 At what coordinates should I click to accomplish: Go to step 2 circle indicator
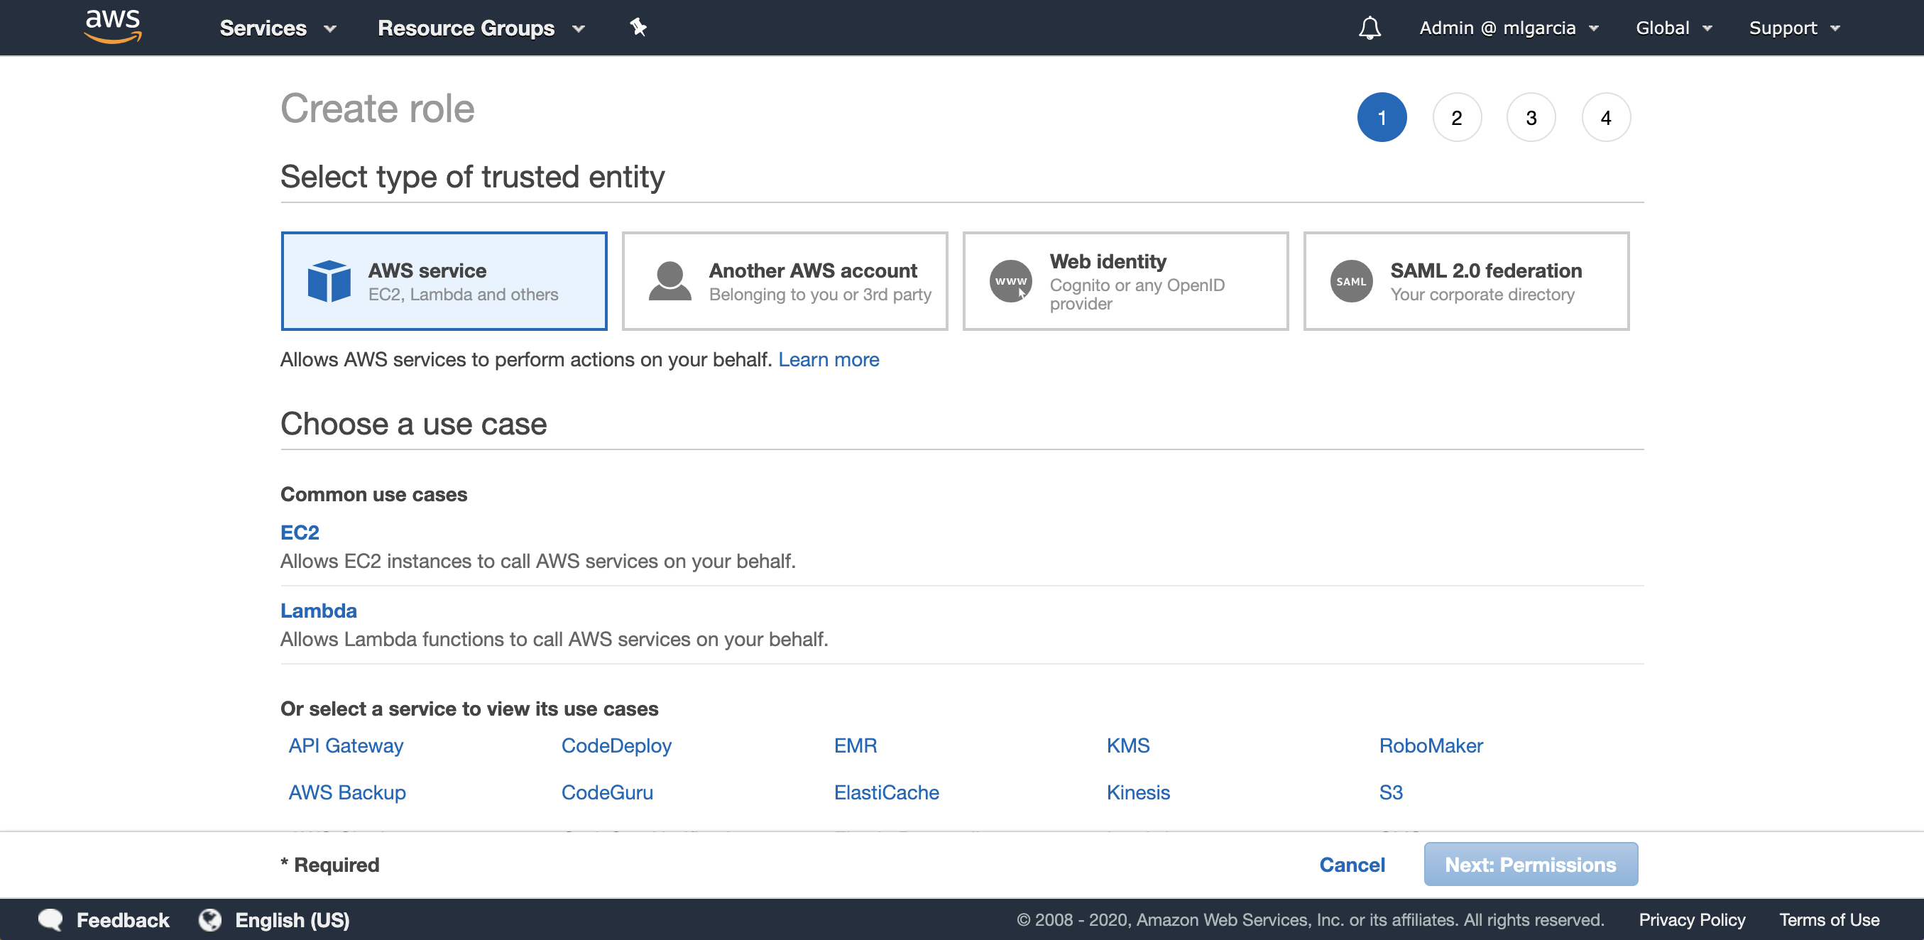coord(1455,117)
